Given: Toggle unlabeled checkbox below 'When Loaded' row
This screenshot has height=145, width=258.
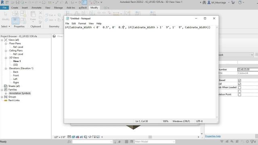Looking at the screenshot, I should pyautogui.click(x=239, y=91).
